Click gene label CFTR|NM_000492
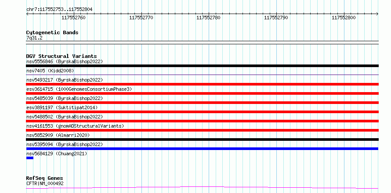This screenshot has height=193, width=391. pos(45,183)
